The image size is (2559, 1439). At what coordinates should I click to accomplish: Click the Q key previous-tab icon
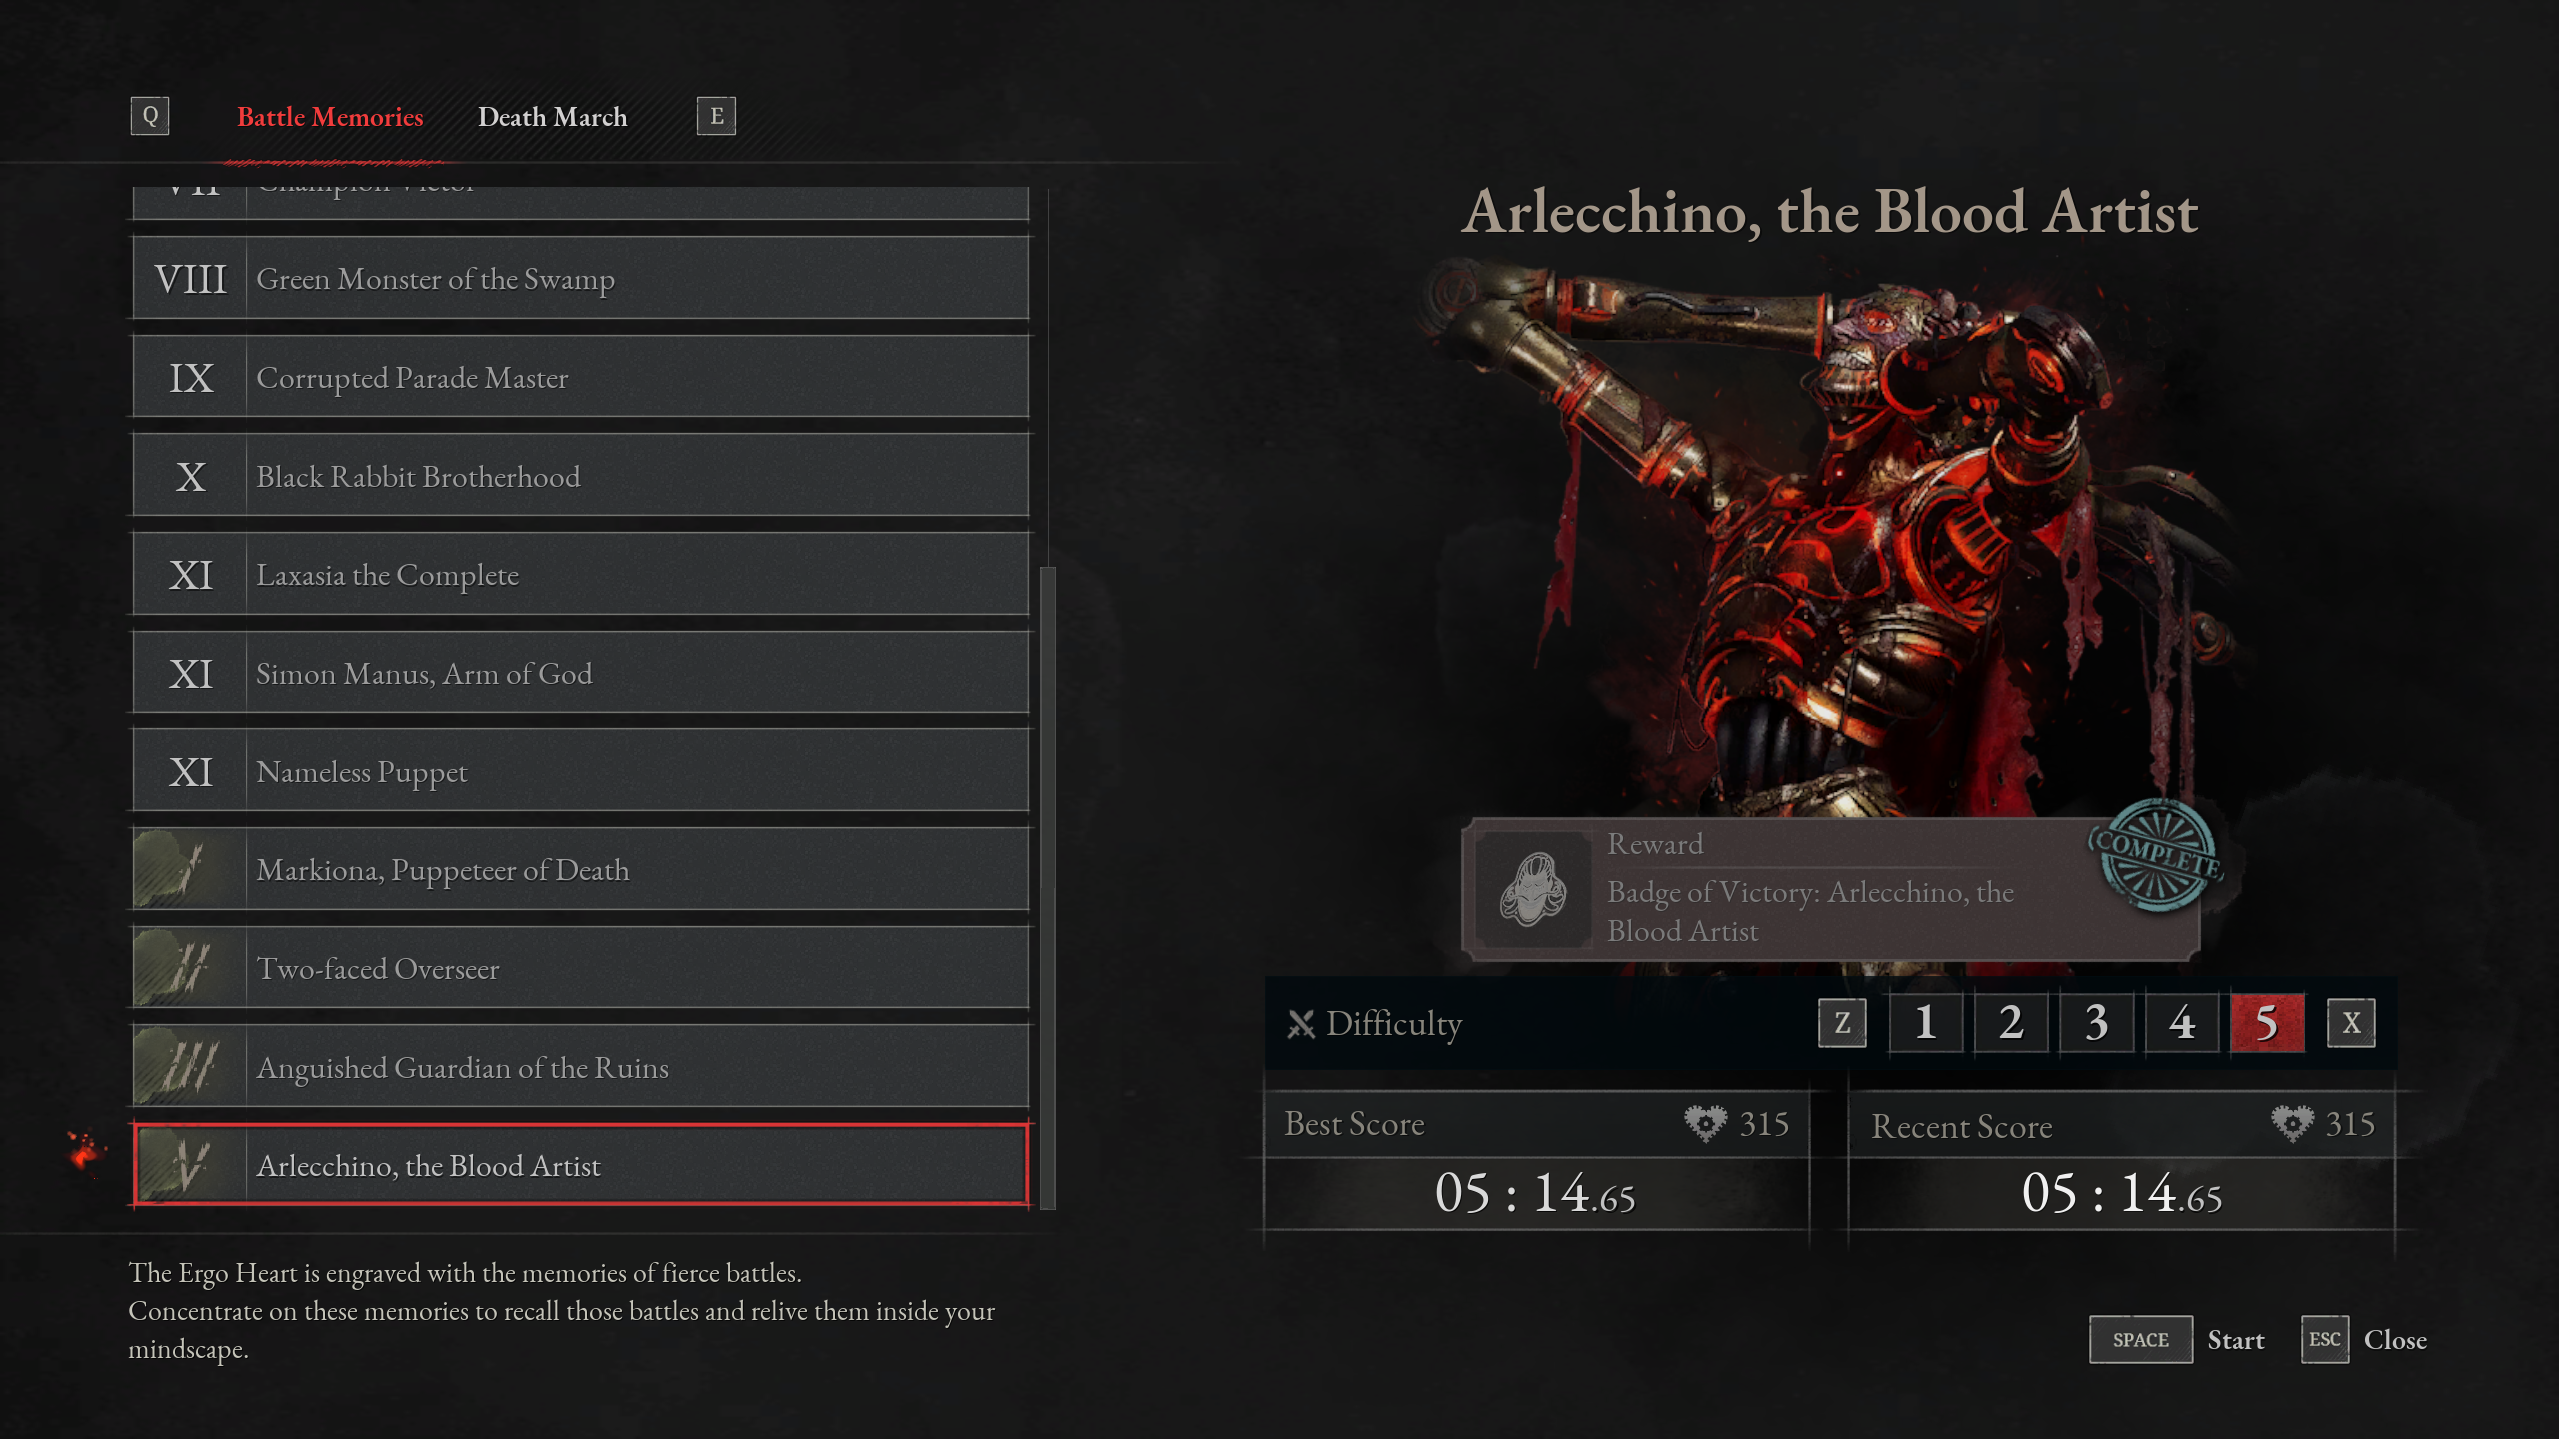tap(150, 116)
